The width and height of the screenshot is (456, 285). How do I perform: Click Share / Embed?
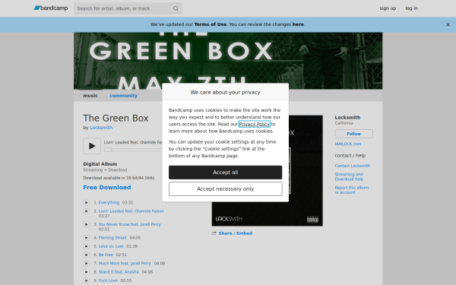point(236,233)
